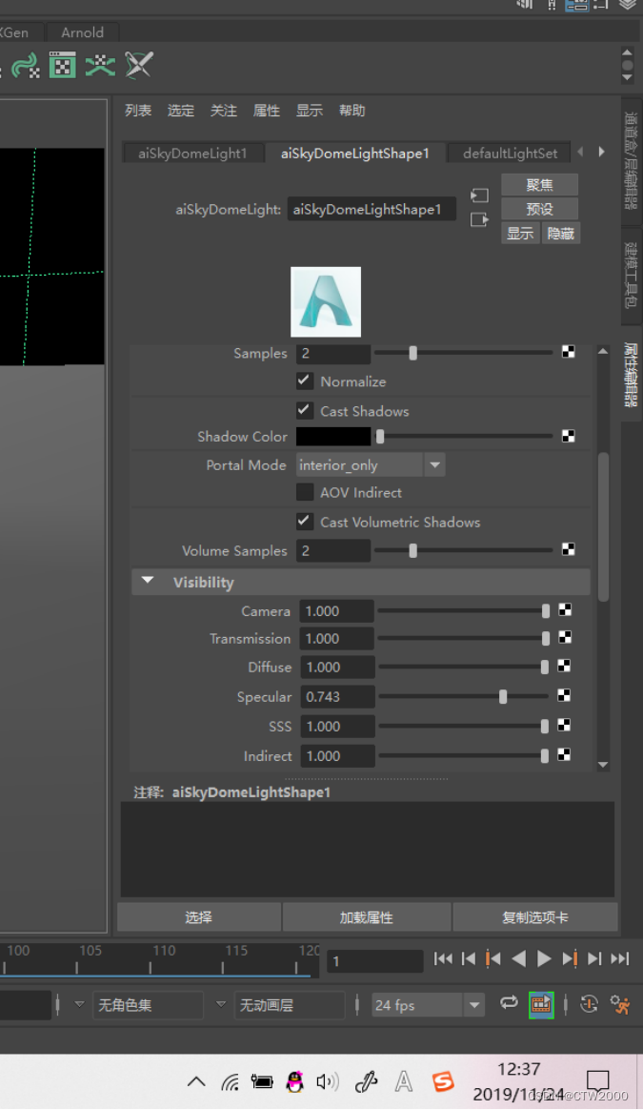Open the 选定 menu
643x1110 pixels.
tap(180, 111)
